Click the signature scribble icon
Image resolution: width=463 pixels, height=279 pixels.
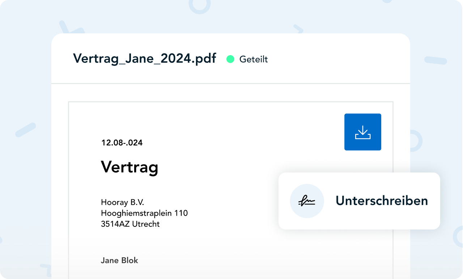coord(307,201)
